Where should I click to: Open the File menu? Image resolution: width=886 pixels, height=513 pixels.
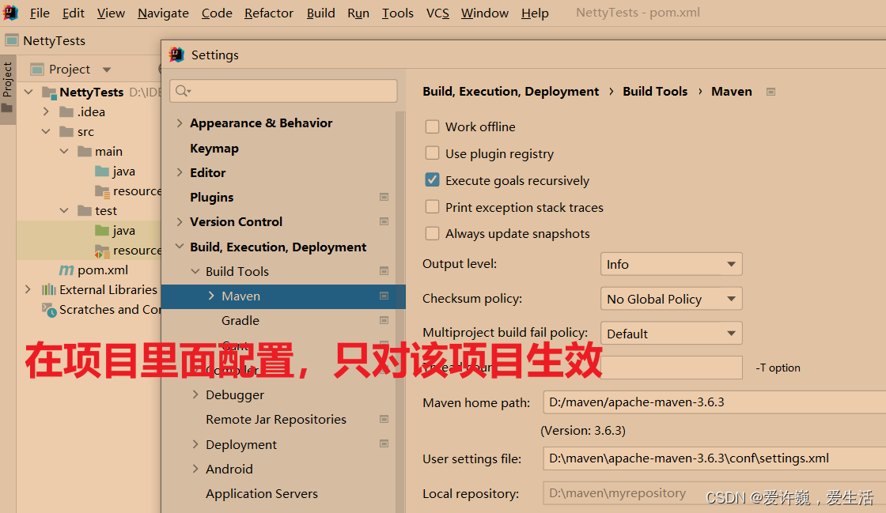(40, 13)
